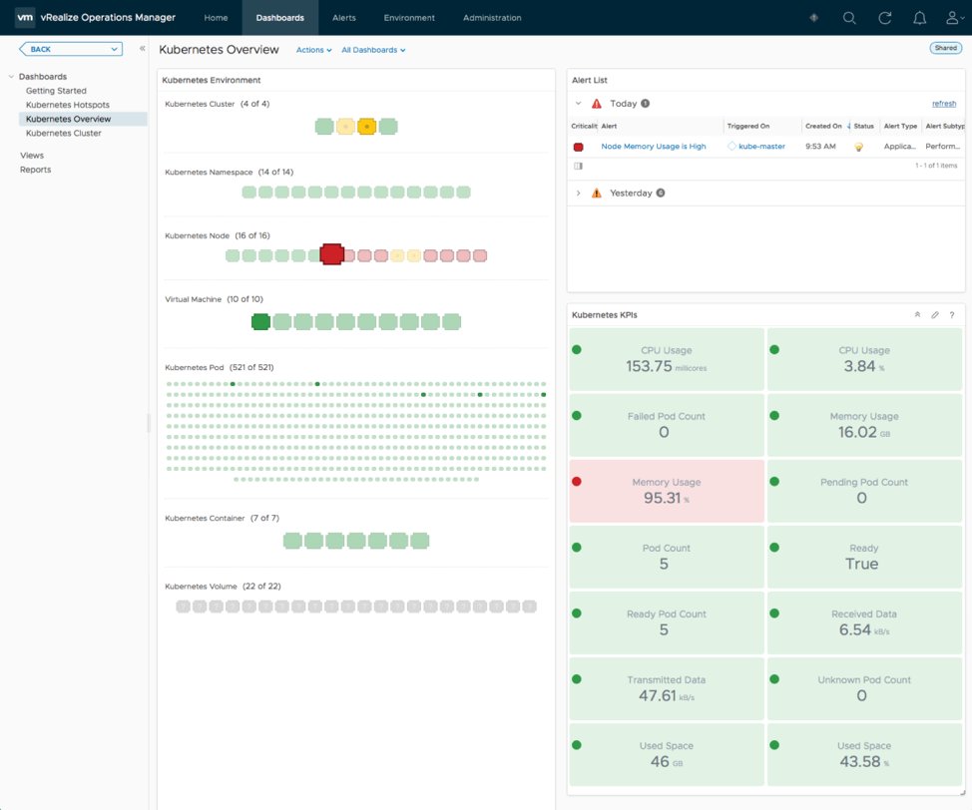Select the dark orange Kubernetes Cluster square
Viewport: 972px width, 810px height.
[x=366, y=127]
